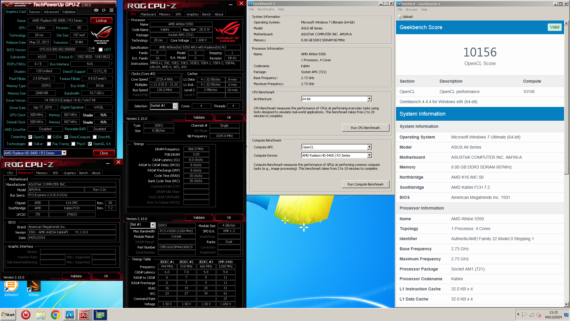Viewport: 570px width, 321px height.
Task: Open the Socket #1 selection dropdown
Action: [175, 106]
